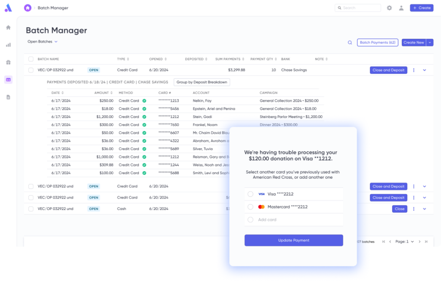Open the settings gear in the top bar
The image size is (441, 281).
pyautogui.click(x=389, y=8)
